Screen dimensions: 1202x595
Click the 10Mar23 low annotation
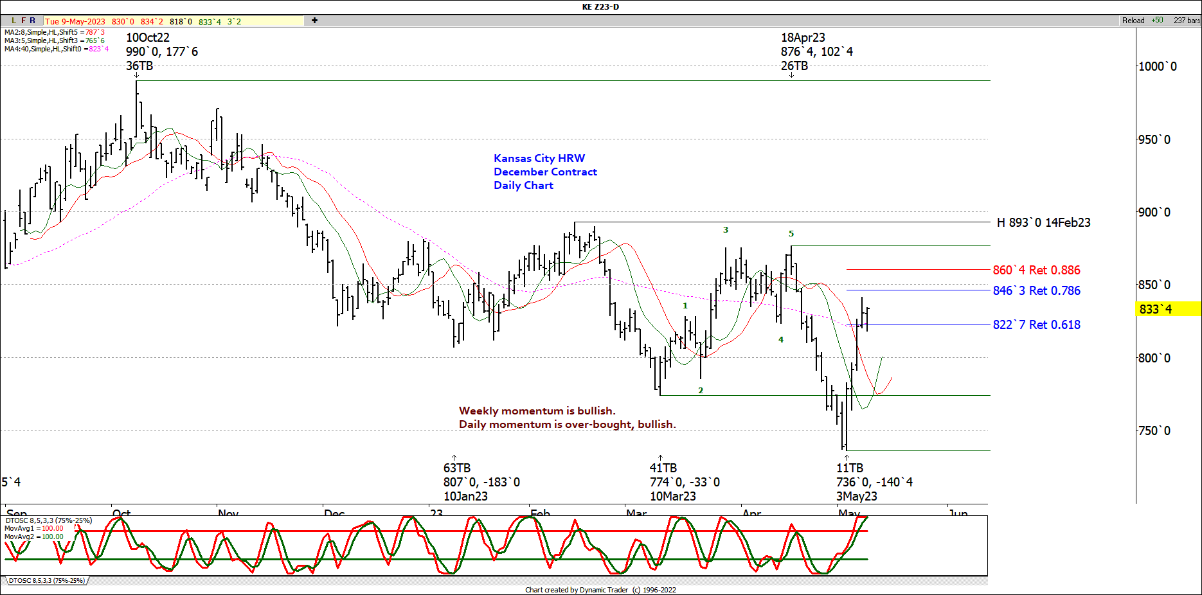[x=685, y=482]
